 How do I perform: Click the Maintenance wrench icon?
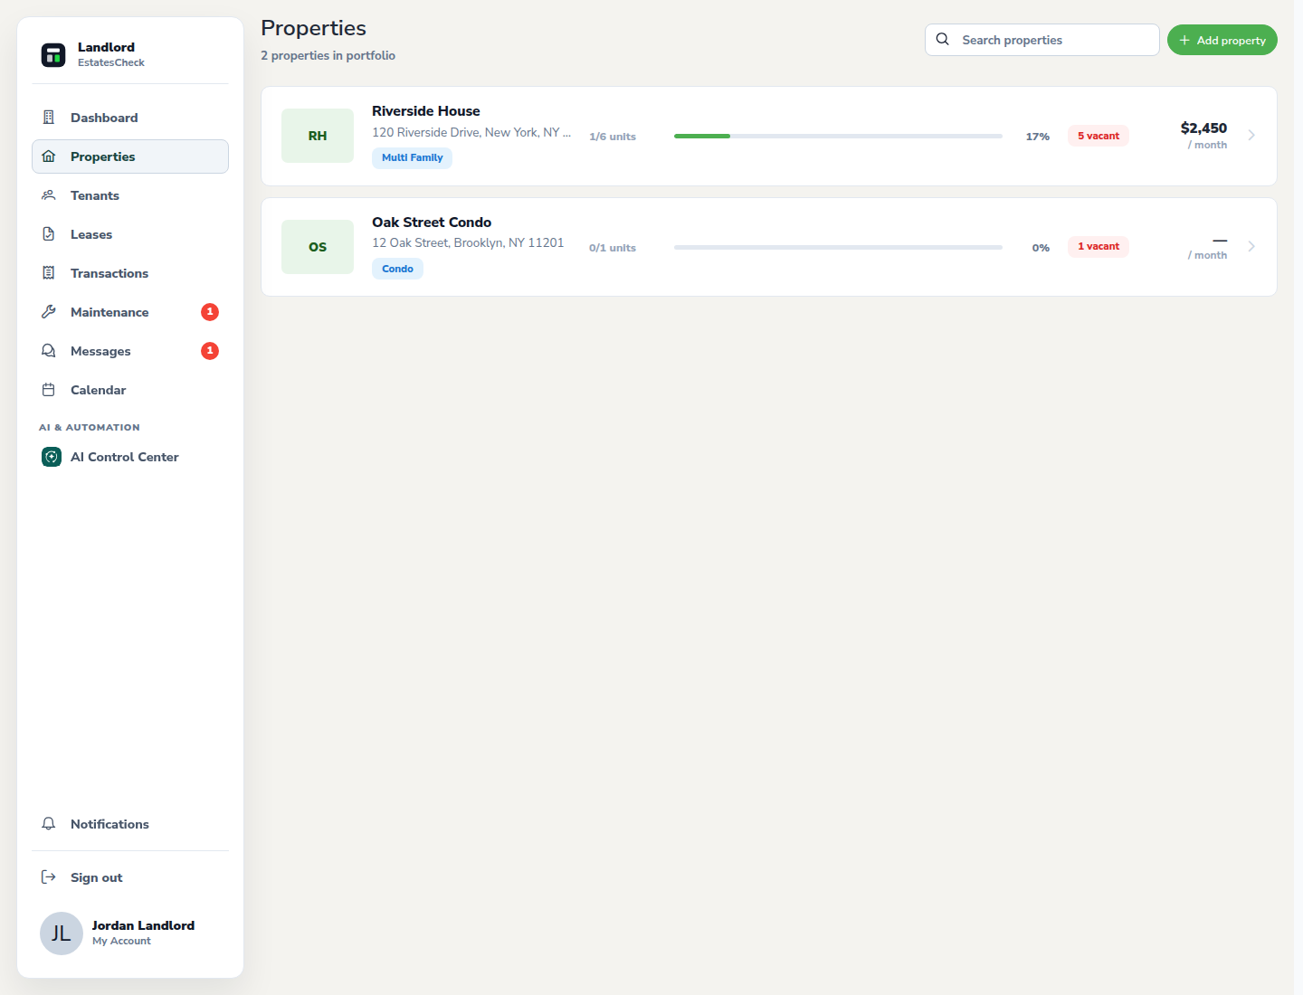tap(49, 312)
